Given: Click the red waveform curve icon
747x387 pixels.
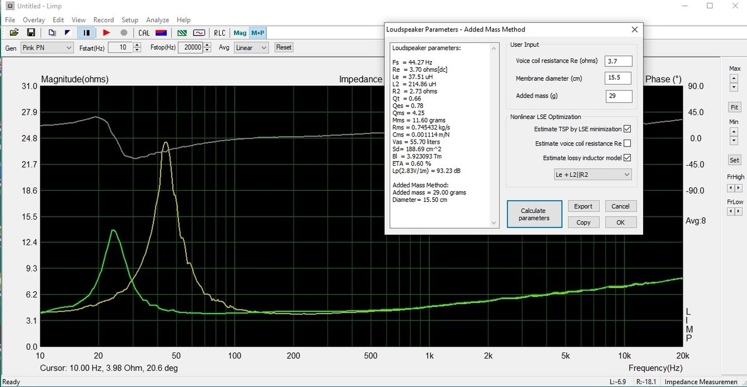Looking at the screenshot, I should [200, 33].
